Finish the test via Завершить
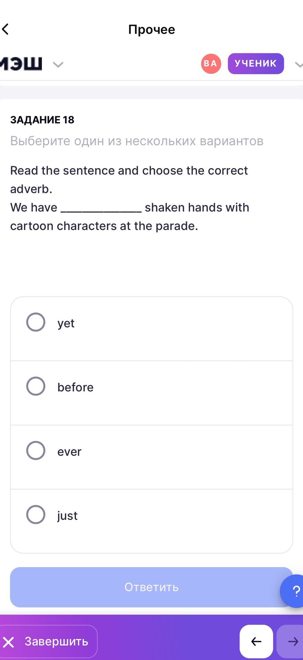This screenshot has width=303, height=660. [x=48, y=641]
